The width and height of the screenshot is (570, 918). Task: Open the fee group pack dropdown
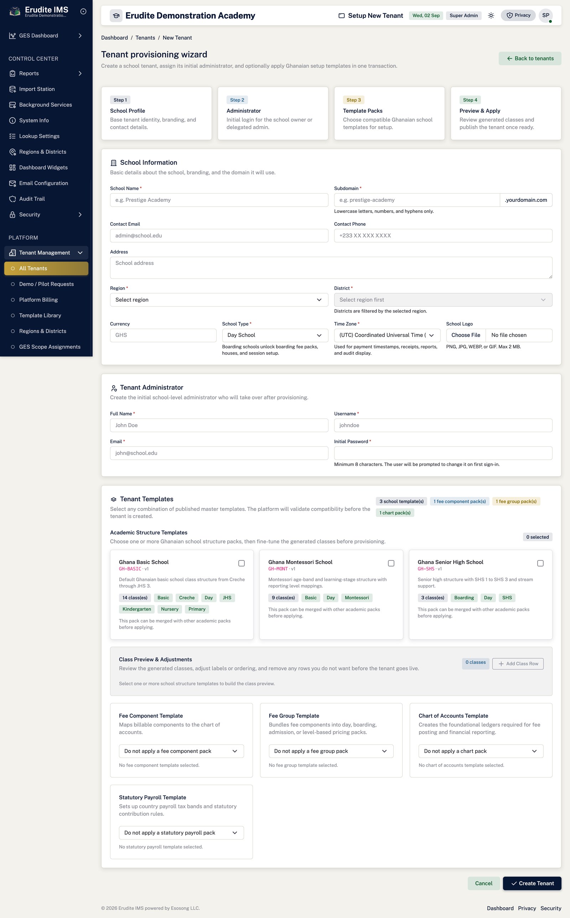click(x=331, y=751)
